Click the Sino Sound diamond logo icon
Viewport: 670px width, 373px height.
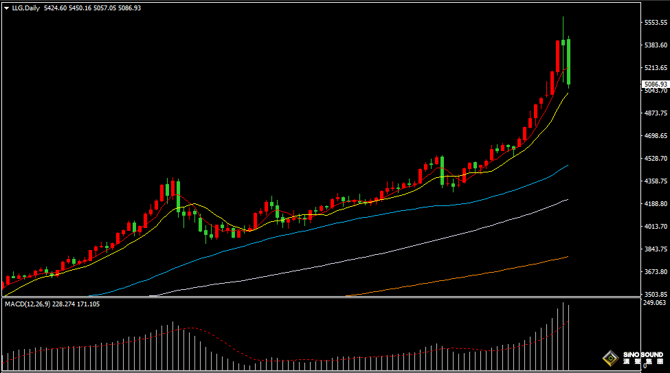tap(610, 358)
